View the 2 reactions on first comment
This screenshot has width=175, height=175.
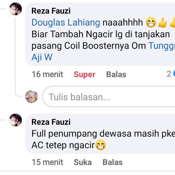[x=171, y=74]
